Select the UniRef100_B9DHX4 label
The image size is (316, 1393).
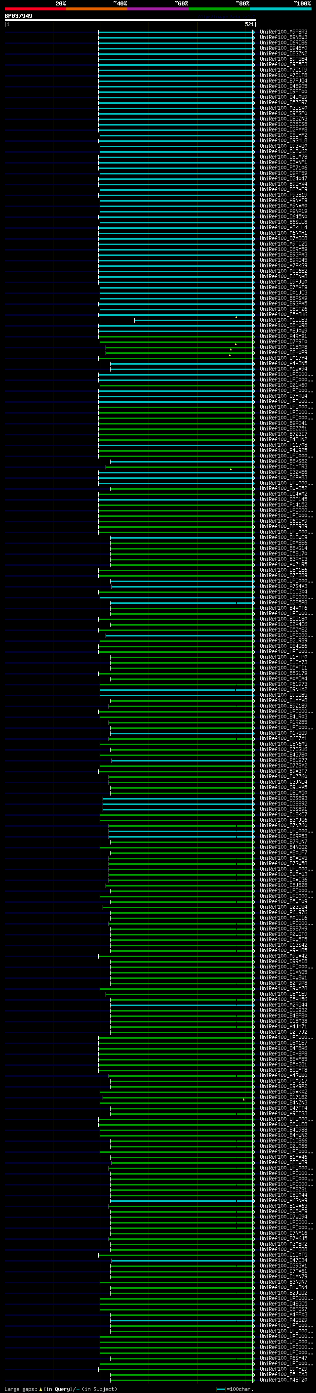pos(283,184)
